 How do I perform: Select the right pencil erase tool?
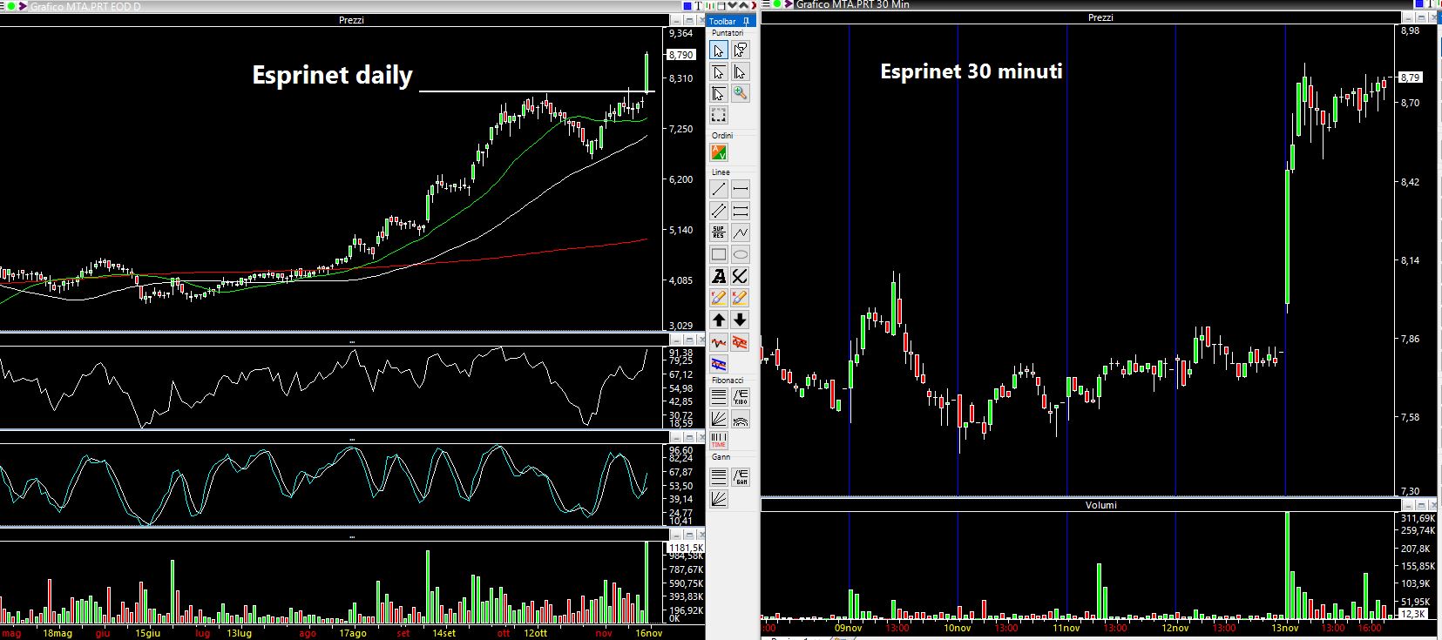pyautogui.click(x=740, y=298)
